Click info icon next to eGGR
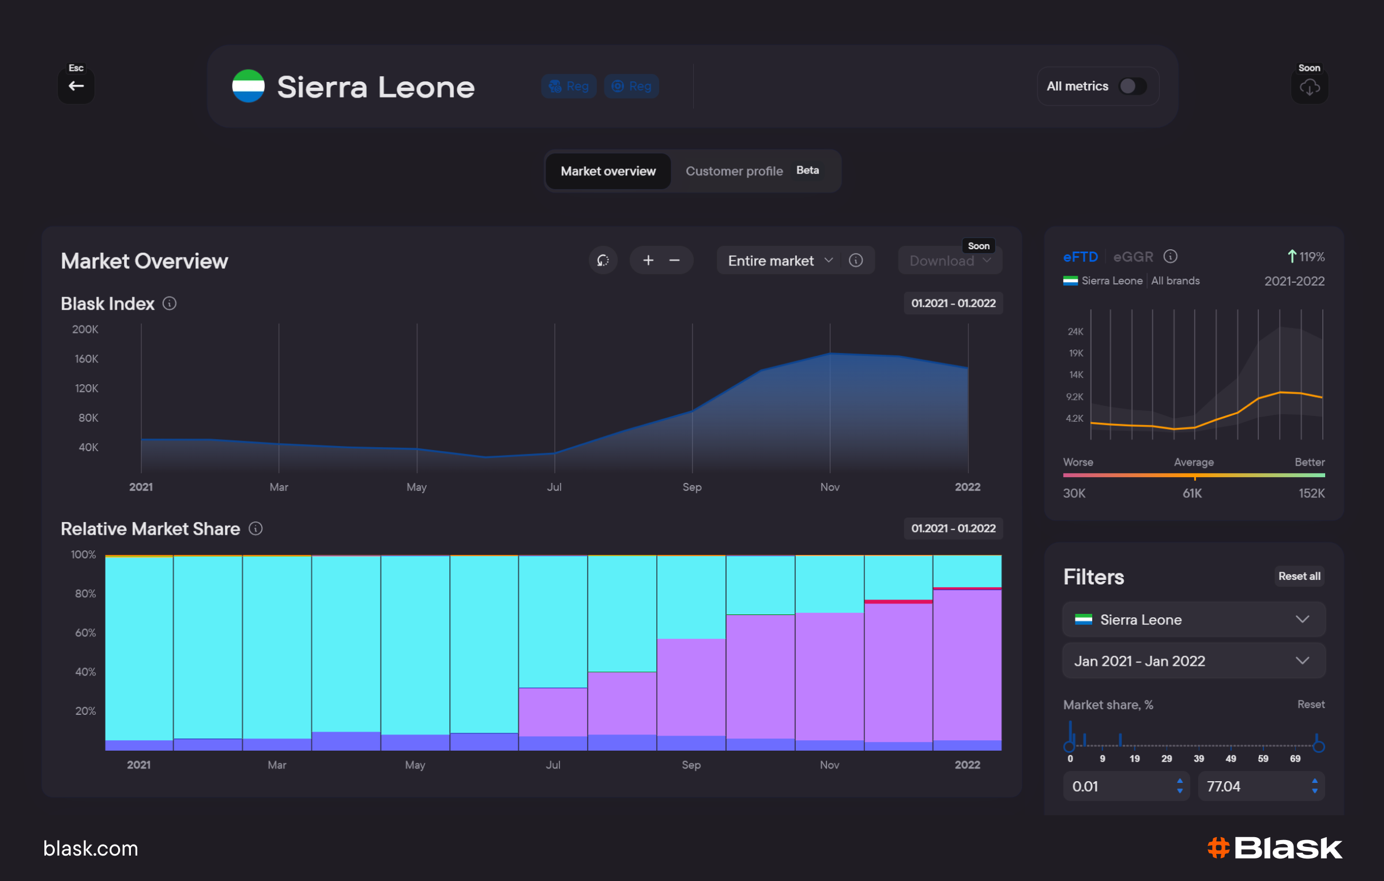 tap(1170, 256)
